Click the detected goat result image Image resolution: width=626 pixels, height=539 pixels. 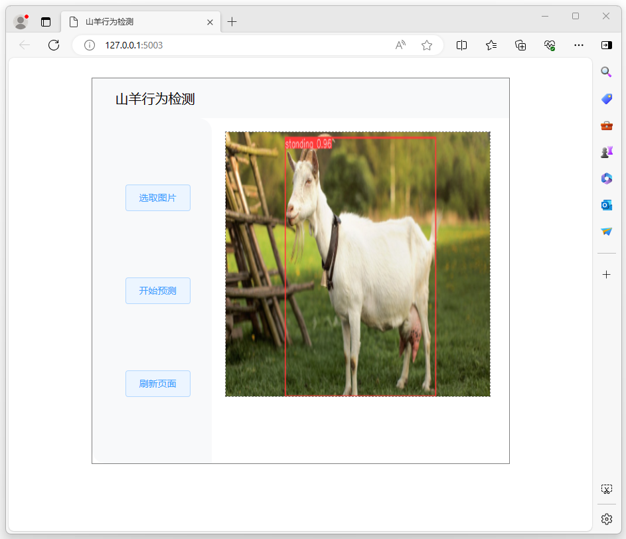358,264
